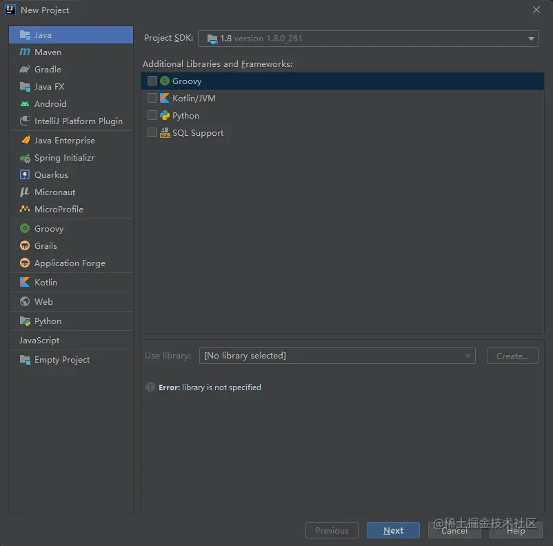Viewport: 553px width, 546px height.
Task: Close the New Project dialog
Action: [536, 10]
